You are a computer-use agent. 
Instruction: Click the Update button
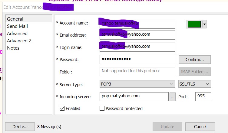tap(167, 127)
